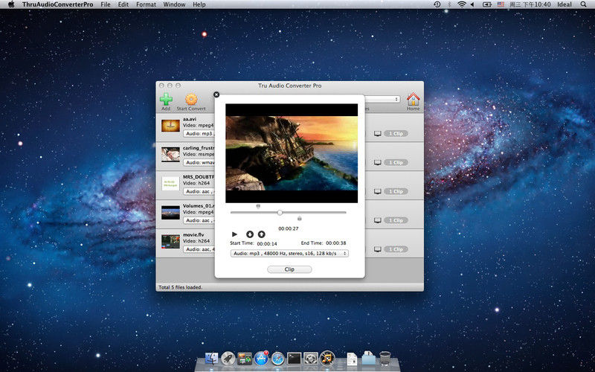
Task: Click the green Add files icon
Action: [166, 99]
